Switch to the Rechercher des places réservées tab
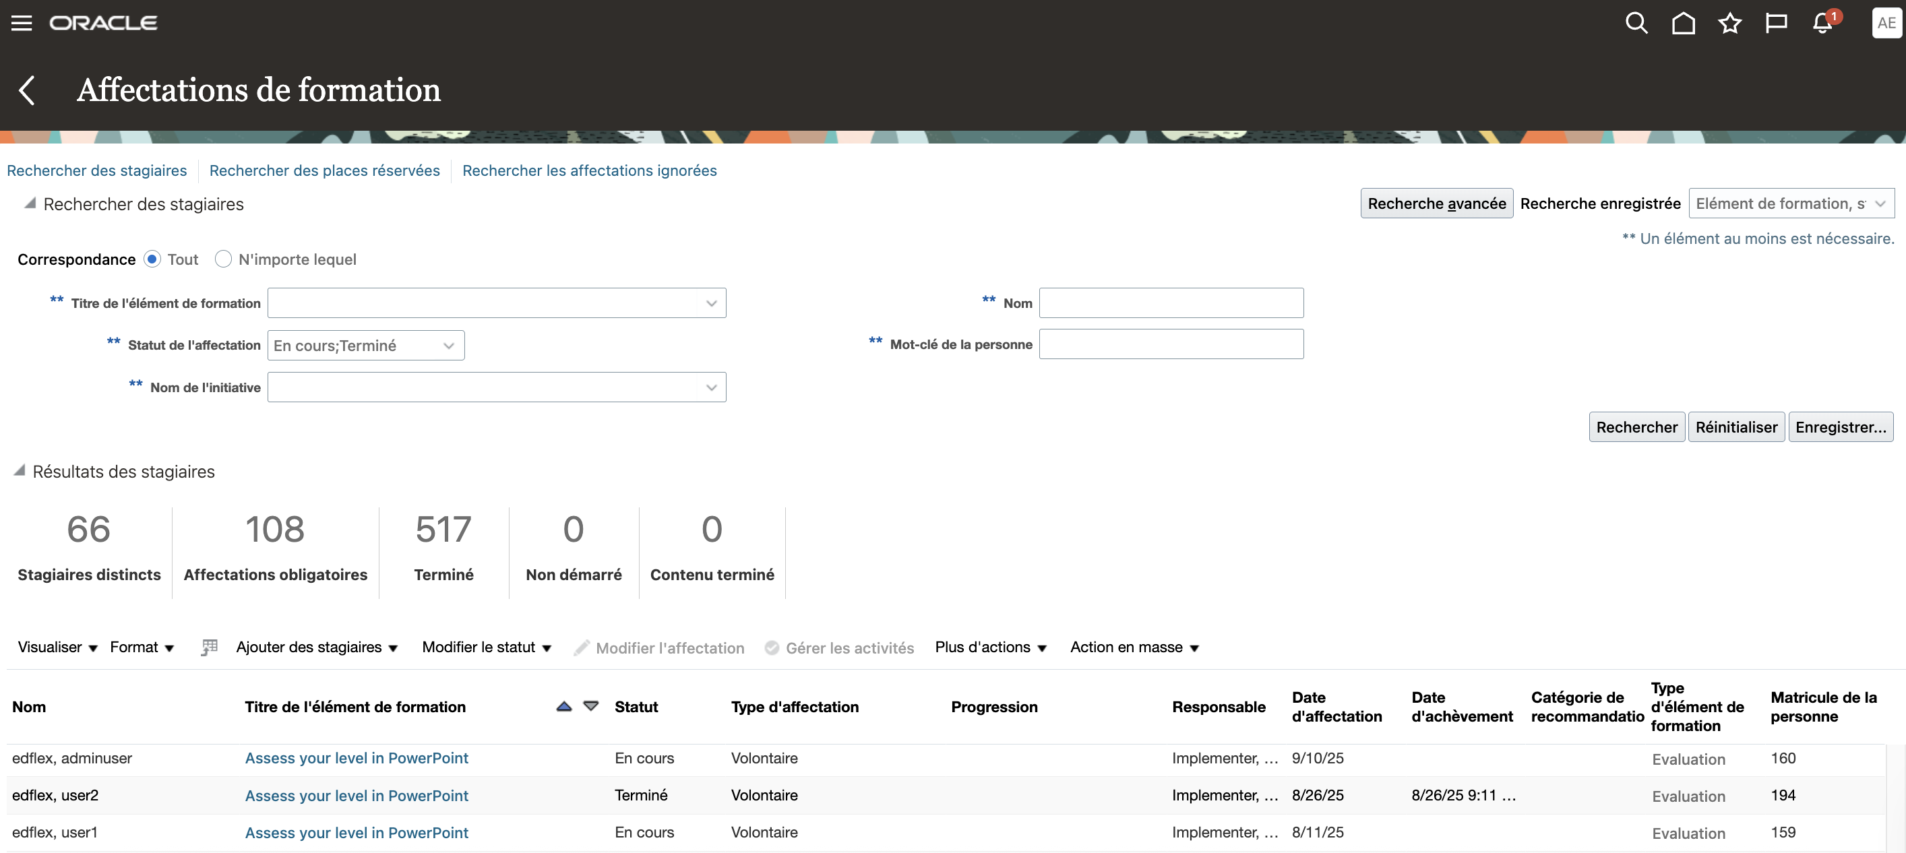 click(x=324, y=171)
